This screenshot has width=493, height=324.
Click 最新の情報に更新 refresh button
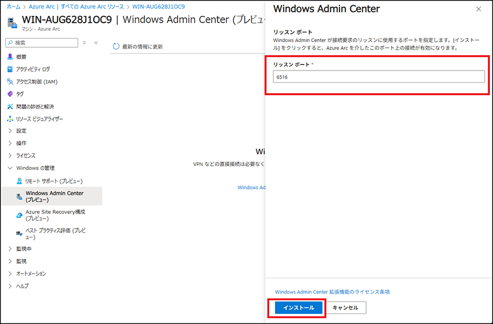137,47
